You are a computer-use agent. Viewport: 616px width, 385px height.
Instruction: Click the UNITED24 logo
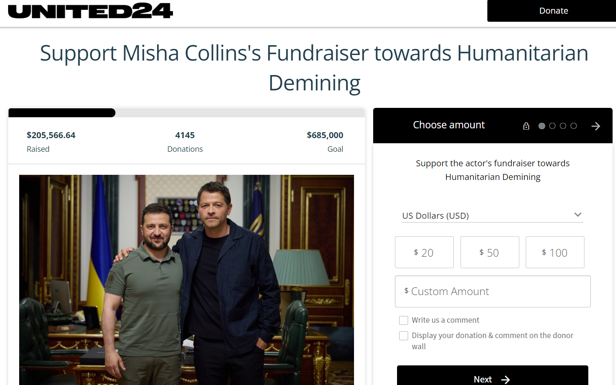[x=90, y=11]
